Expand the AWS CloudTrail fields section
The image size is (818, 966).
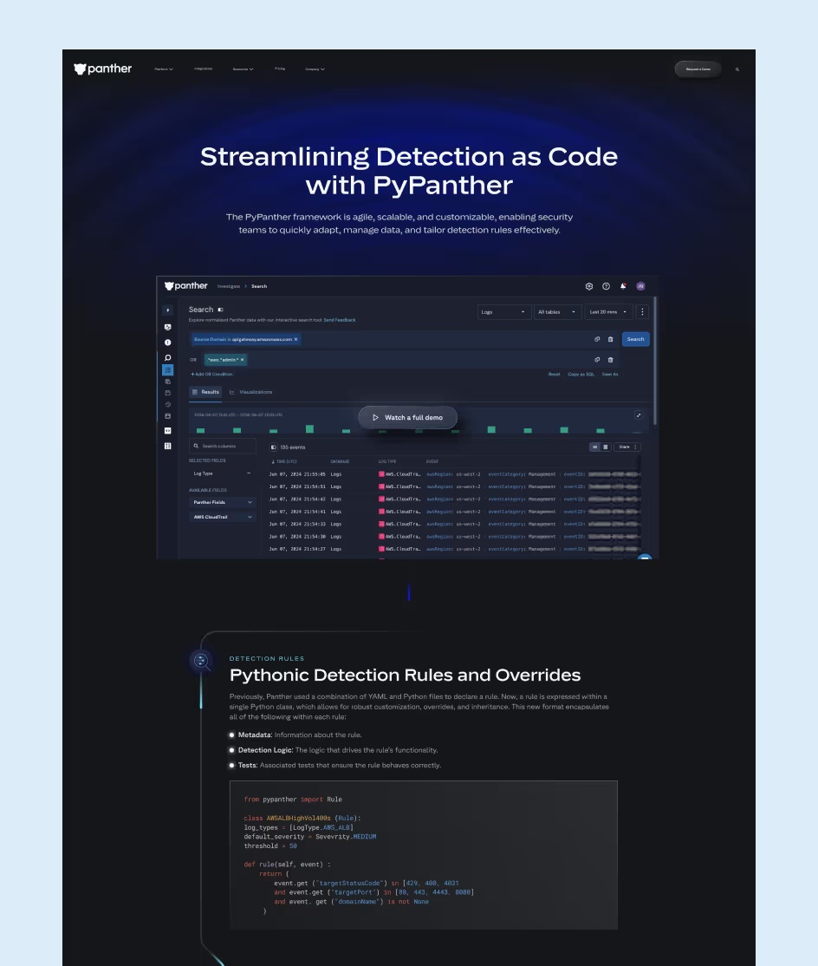click(222, 517)
